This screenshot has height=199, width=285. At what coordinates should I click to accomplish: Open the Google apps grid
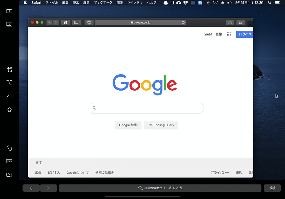coord(229,34)
